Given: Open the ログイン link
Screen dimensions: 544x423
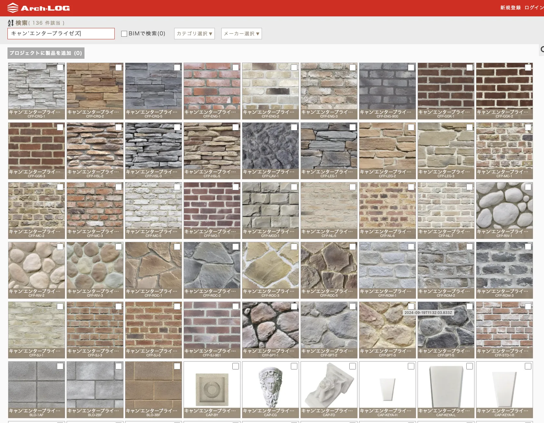Looking at the screenshot, I should tap(534, 7).
